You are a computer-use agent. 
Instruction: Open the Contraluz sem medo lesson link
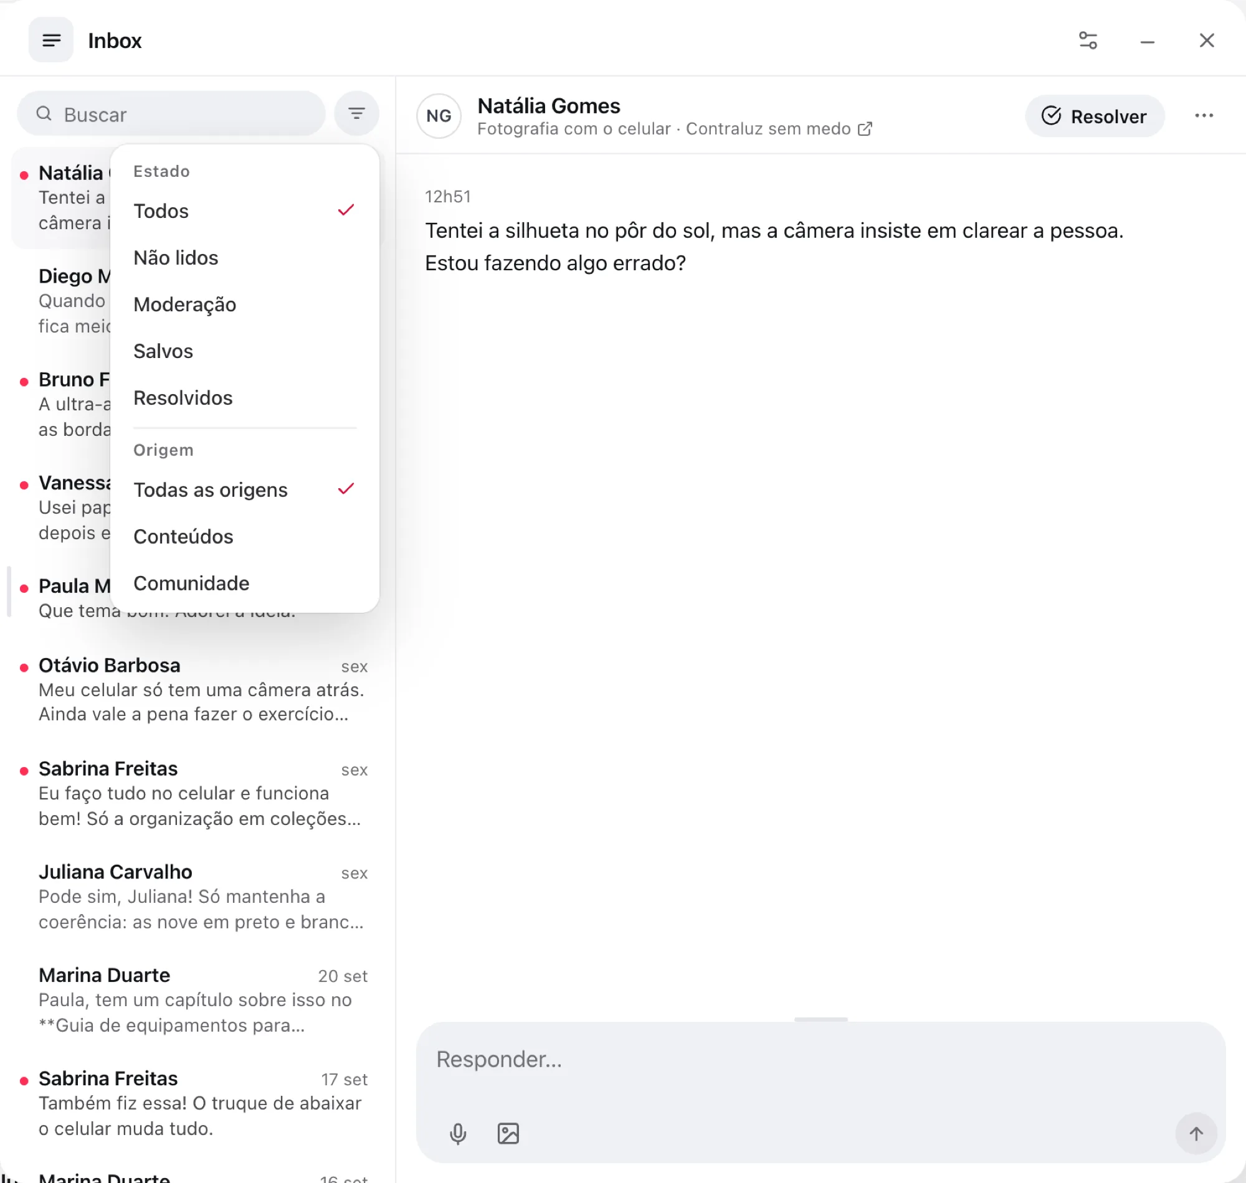[768, 129]
